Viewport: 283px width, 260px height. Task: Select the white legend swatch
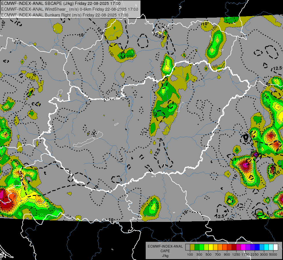tap(275, 247)
